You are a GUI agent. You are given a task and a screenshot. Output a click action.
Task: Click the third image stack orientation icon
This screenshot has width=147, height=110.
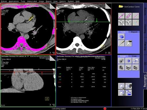pos(136,68)
